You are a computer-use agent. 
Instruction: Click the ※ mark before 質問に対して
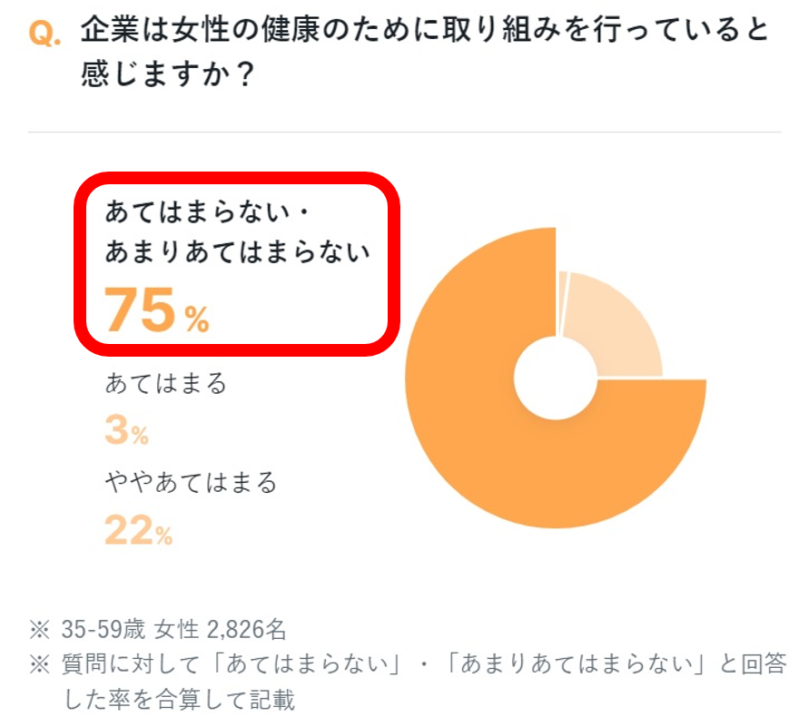coord(39,665)
